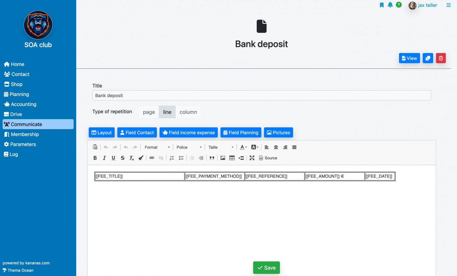Expand the Taille size dropdown
This screenshot has height=276, width=457.
tap(221, 147)
